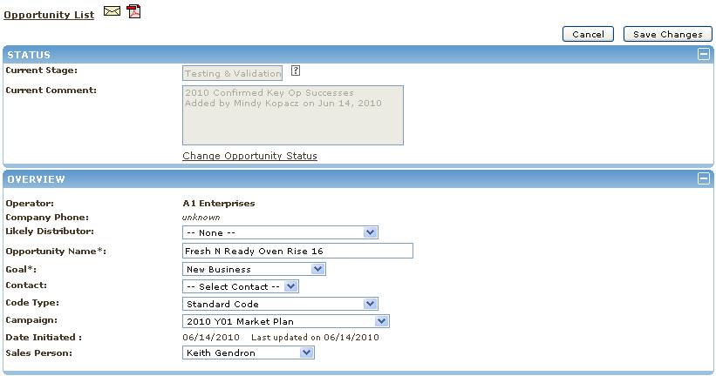Open the Select Contact dropdown

point(241,285)
